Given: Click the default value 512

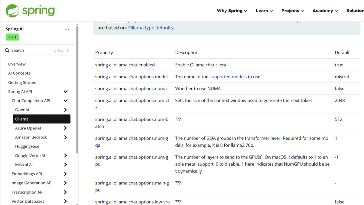Looking at the screenshot, I should pos(339,119).
